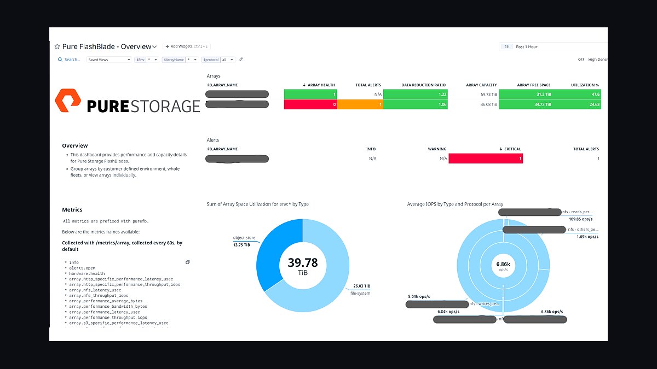
Task: Click the DATA REDUCTION RATIO column header
Action: 423,85
